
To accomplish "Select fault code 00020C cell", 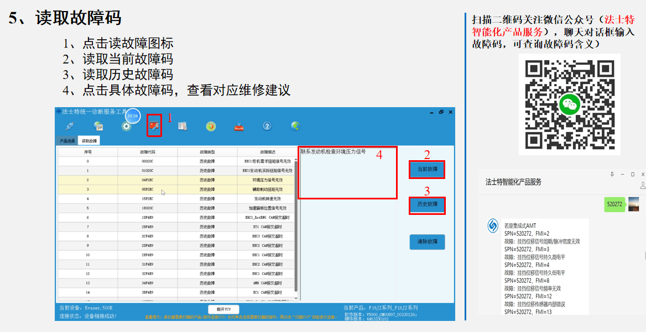I will [148, 161].
